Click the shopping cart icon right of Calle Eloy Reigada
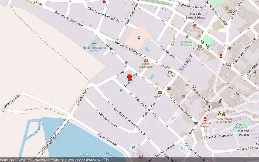The width and height of the screenshot is (259, 162). tap(183, 96)
